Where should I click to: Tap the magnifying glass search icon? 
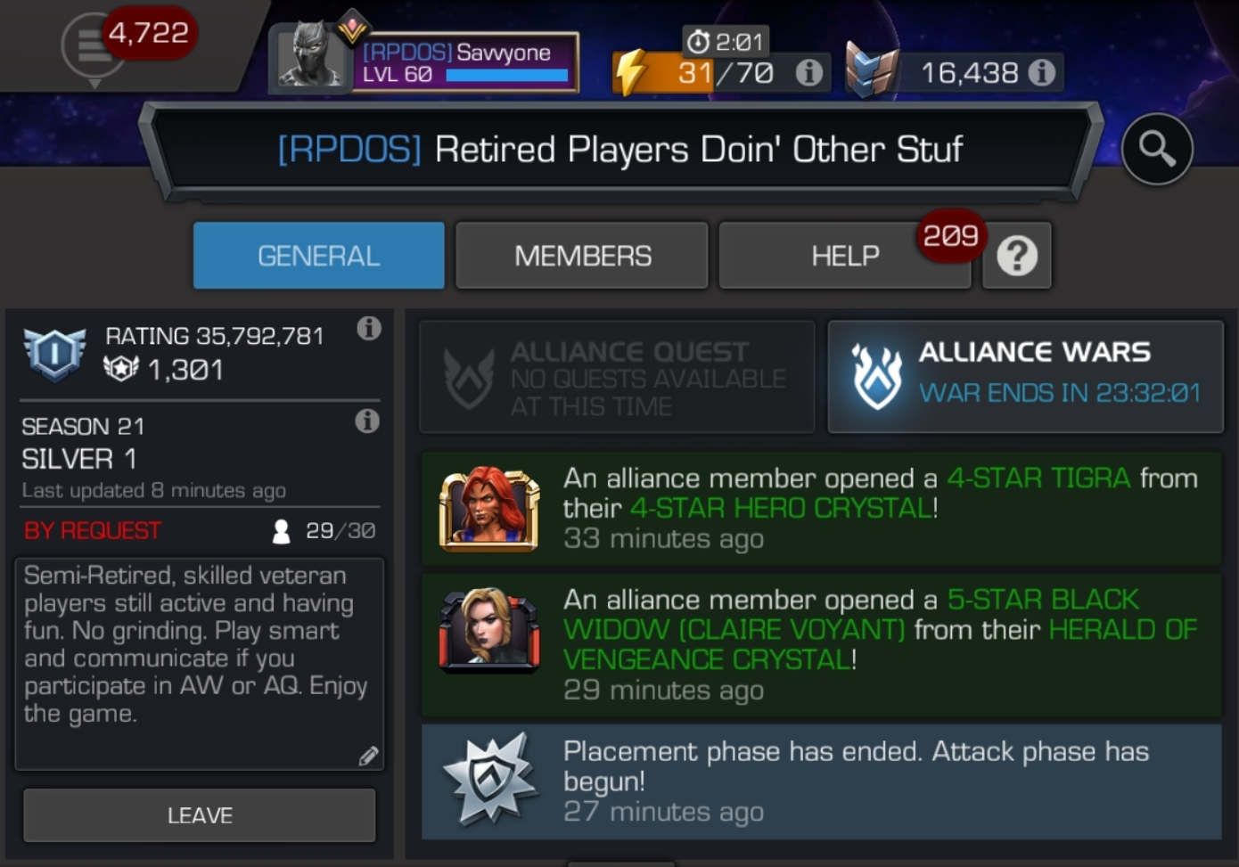(1157, 149)
